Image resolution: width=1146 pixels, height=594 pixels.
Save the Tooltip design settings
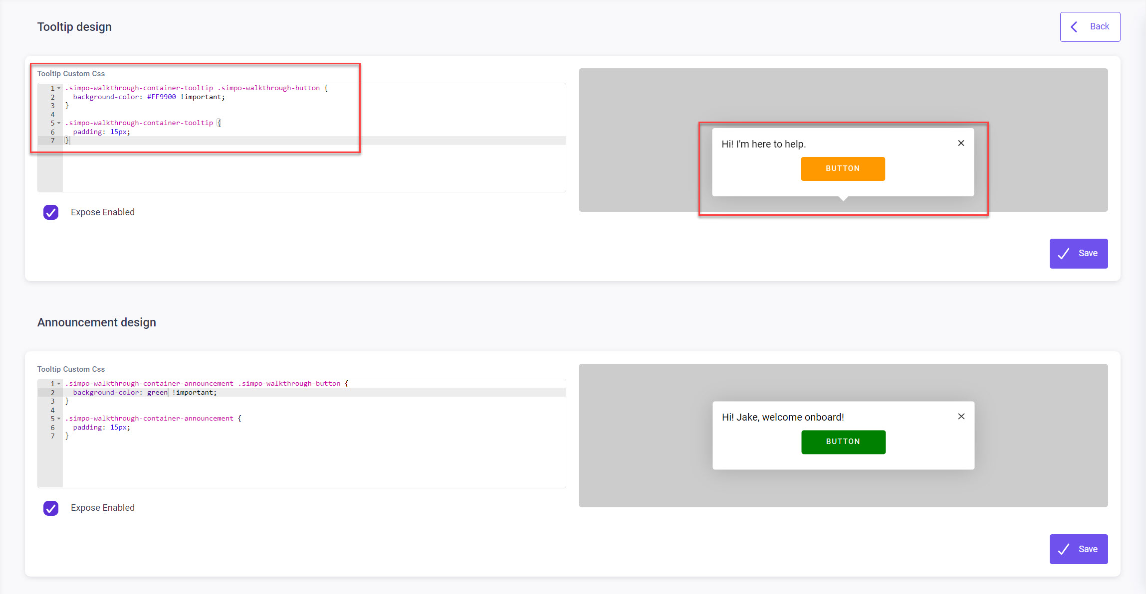pyautogui.click(x=1078, y=254)
